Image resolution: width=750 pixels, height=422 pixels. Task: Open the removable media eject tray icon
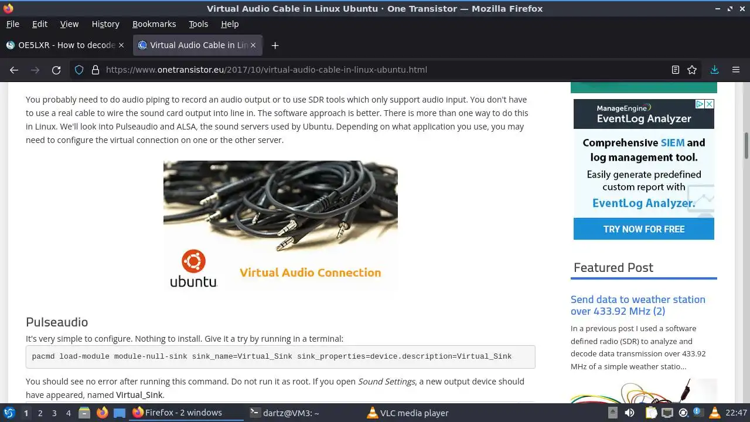tap(613, 413)
